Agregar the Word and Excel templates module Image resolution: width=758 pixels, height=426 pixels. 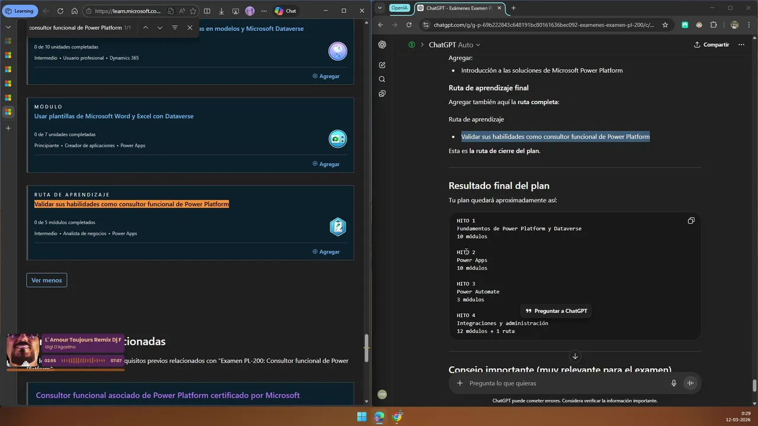(326, 164)
